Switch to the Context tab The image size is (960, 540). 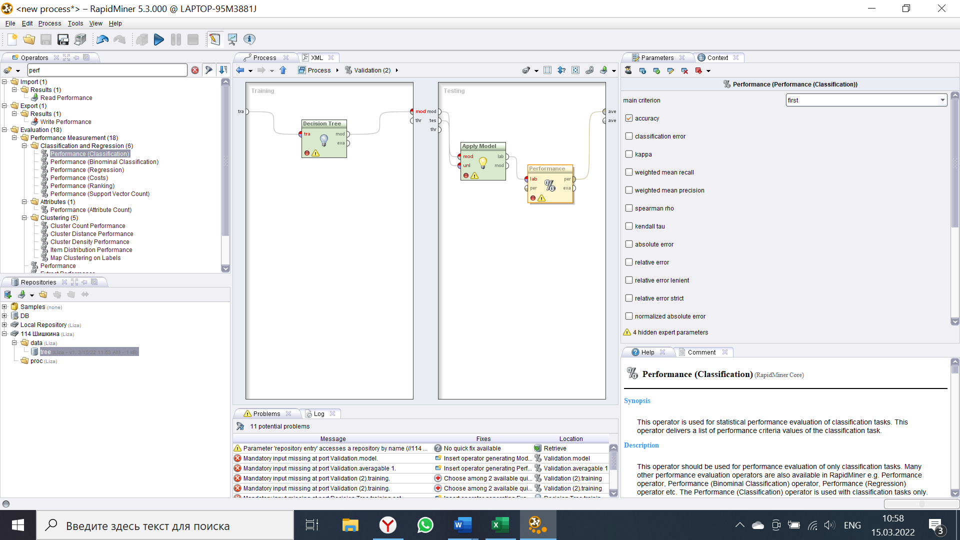coord(717,57)
